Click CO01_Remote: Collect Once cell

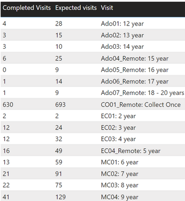click(141, 105)
